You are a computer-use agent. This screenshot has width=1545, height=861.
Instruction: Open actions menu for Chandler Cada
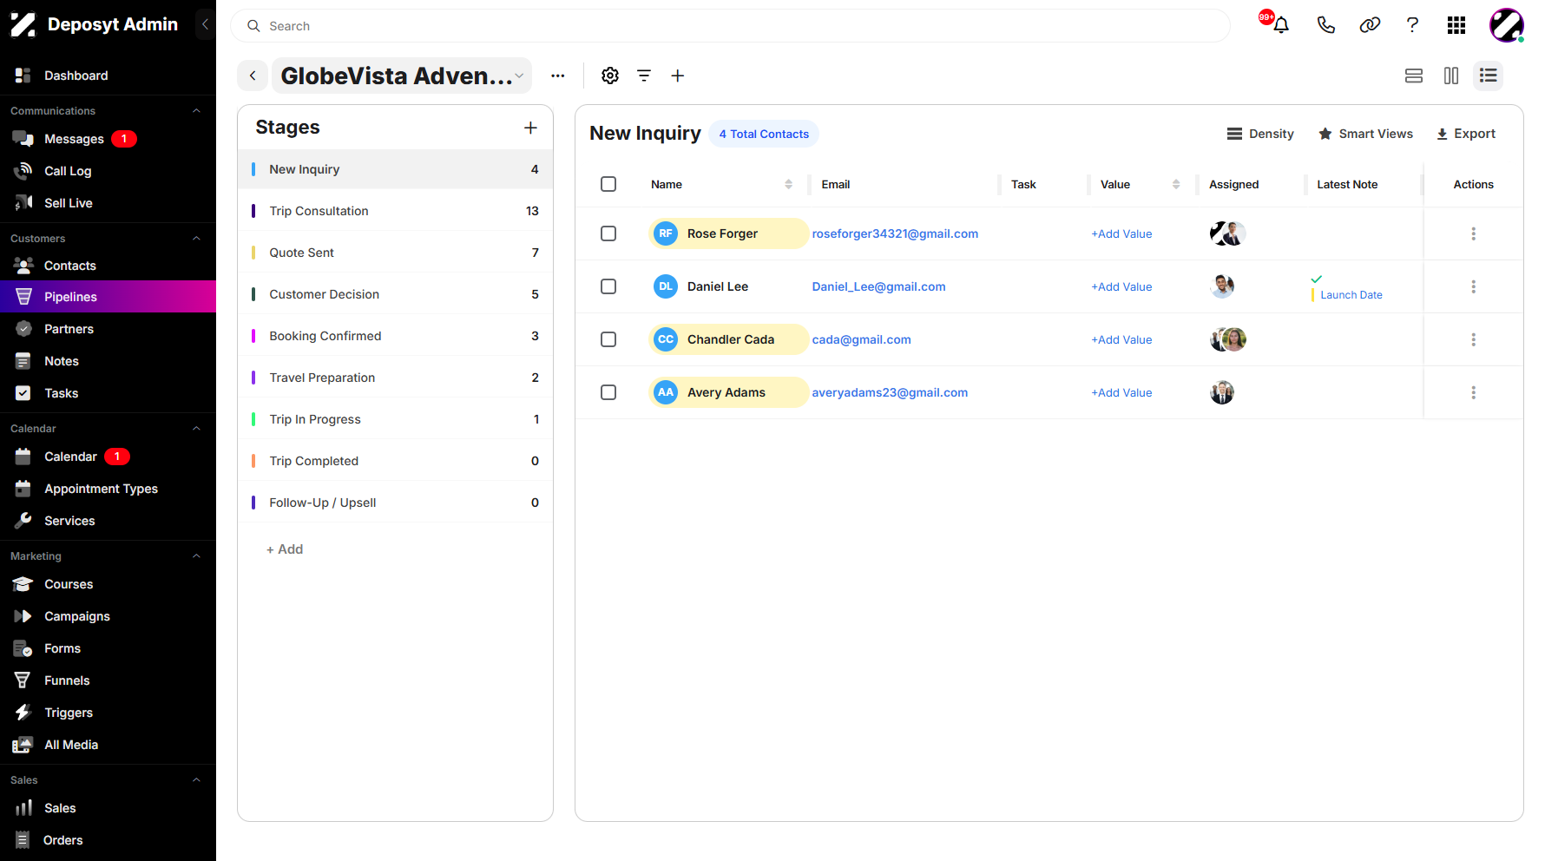pyautogui.click(x=1473, y=339)
